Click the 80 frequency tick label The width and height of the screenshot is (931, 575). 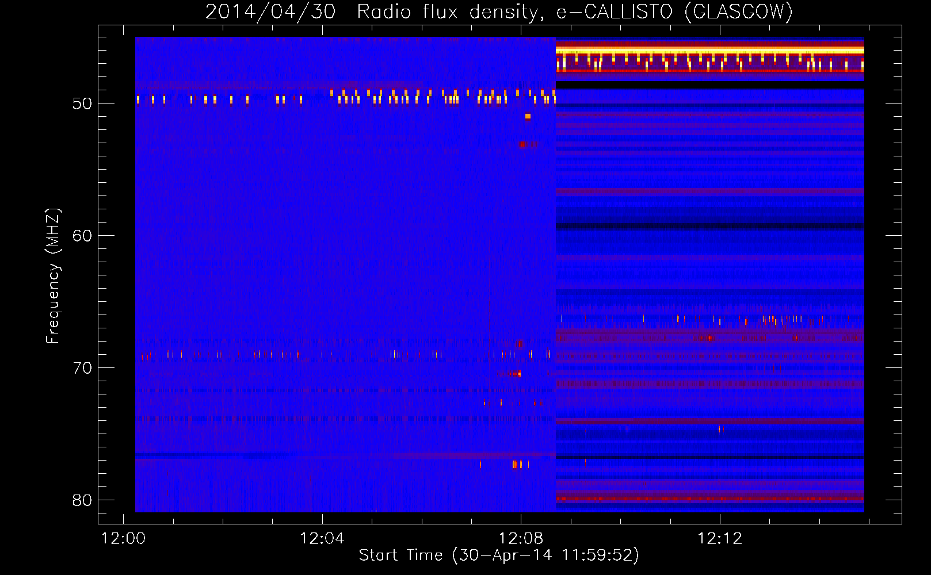click(82, 500)
